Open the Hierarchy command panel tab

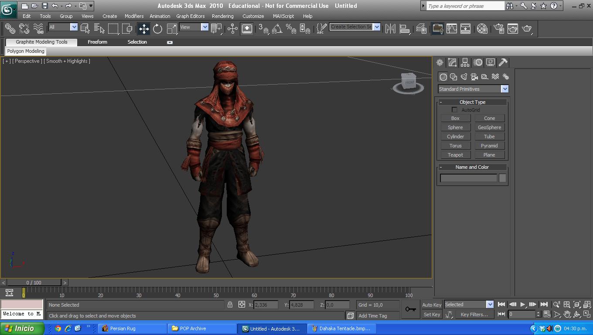pyautogui.click(x=465, y=62)
